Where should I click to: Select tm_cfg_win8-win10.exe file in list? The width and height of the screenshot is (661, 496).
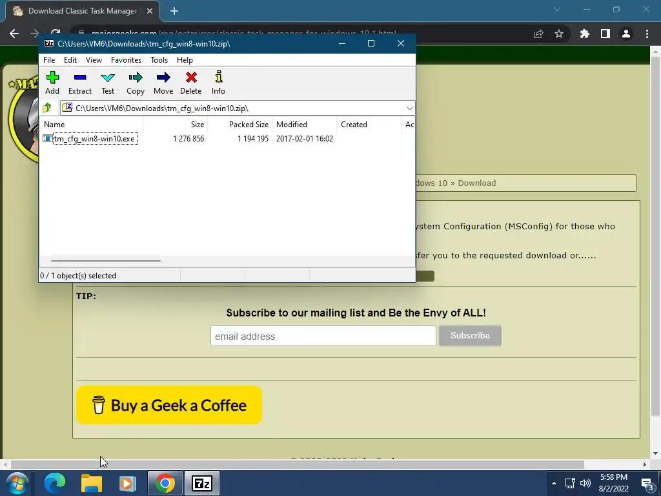tap(94, 139)
